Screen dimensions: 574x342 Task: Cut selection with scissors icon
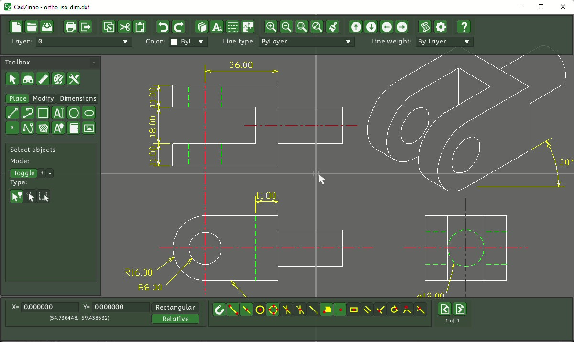tap(124, 27)
